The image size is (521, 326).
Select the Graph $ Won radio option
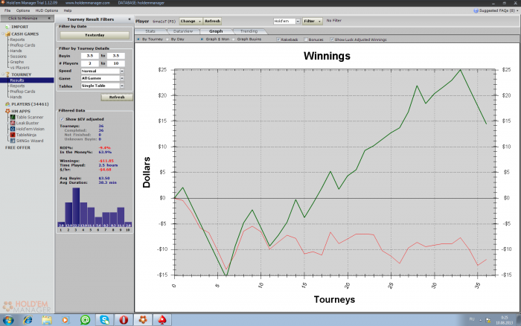point(202,39)
